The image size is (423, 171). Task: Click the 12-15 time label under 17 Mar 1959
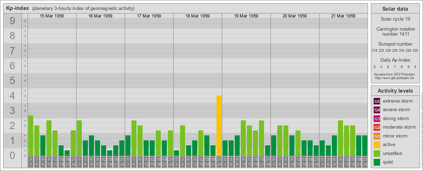pyautogui.click(x=152, y=162)
